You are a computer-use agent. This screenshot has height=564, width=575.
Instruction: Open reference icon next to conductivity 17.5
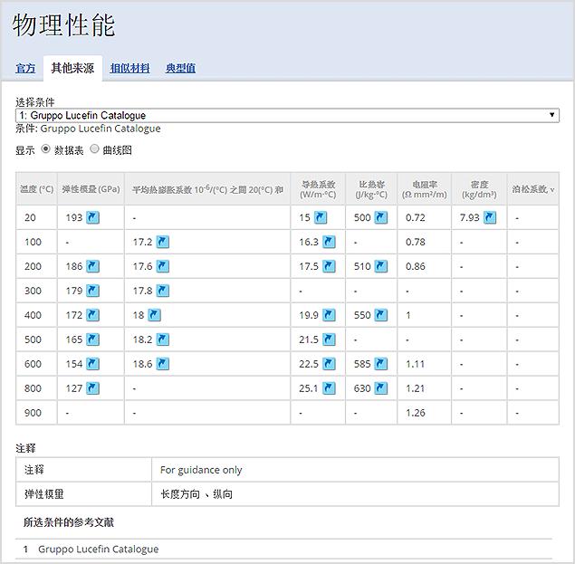click(329, 266)
